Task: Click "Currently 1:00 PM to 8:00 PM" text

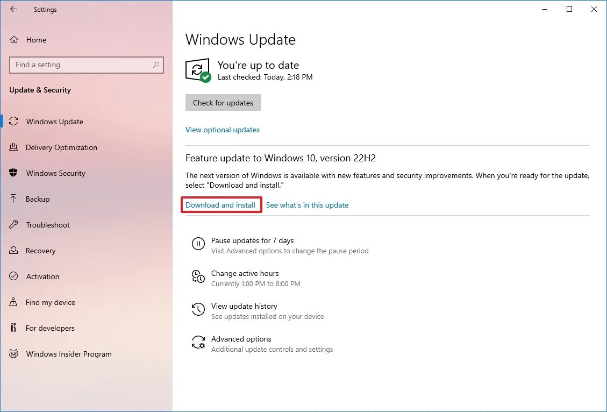Action: tap(256, 283)
